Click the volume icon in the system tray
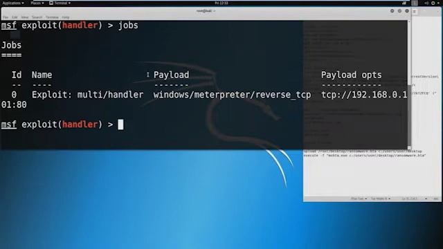 [x=426, y=3]
